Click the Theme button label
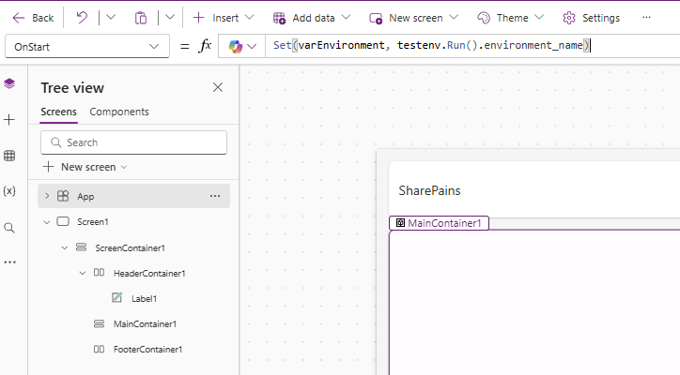Viewport: 680px width, 375px height. click(513, 18)
